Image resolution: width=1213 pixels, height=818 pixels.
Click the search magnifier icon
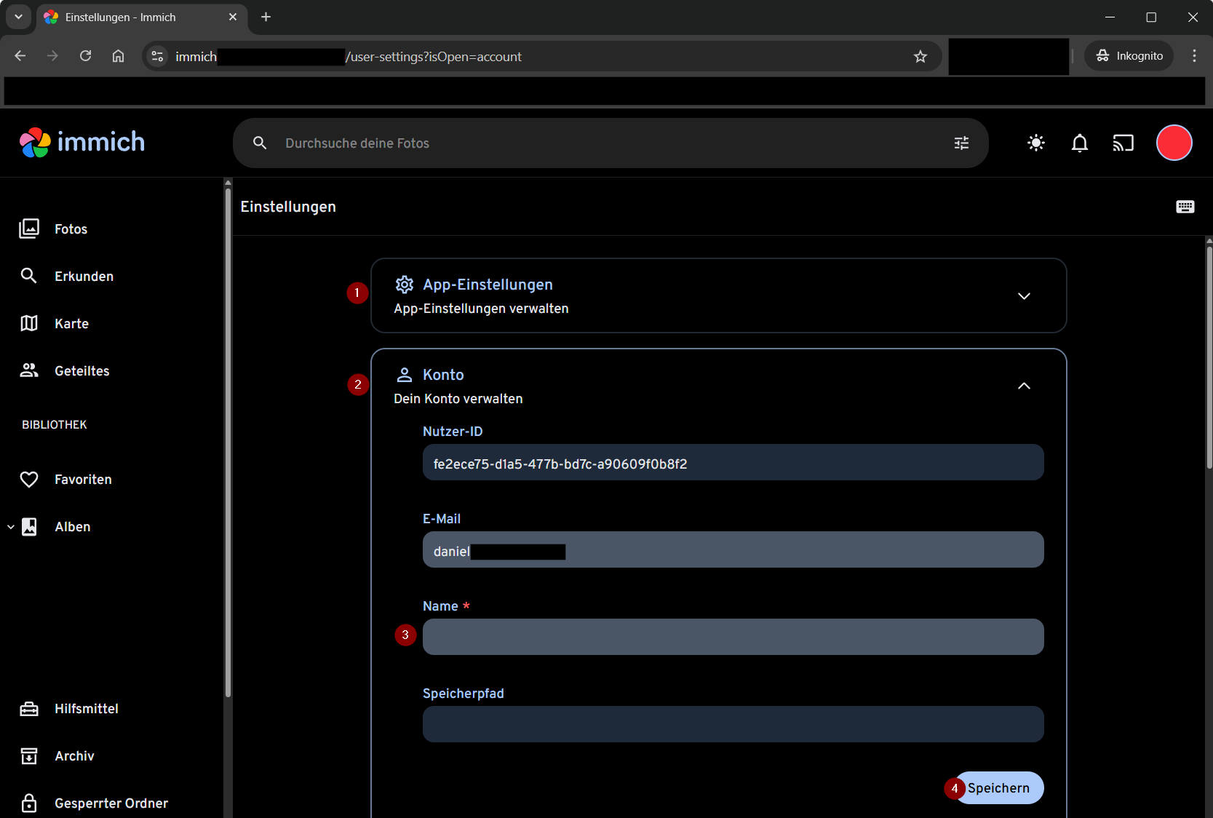point(260,143)
